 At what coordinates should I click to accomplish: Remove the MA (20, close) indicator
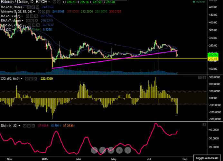tap(36, 16)
